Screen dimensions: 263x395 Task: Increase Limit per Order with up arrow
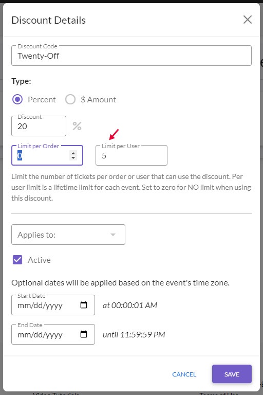[x=73, y=153]
